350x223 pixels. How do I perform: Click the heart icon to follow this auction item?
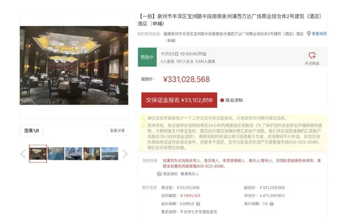tap(312, 55)
